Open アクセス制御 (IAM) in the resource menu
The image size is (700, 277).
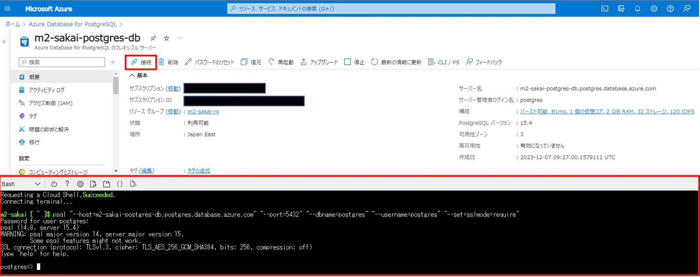62,103
